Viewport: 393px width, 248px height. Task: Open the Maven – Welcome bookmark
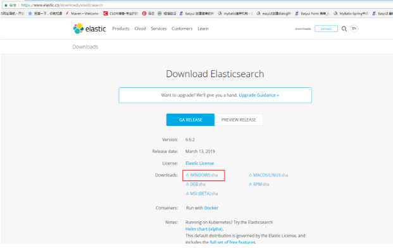(x=82, y=13)
